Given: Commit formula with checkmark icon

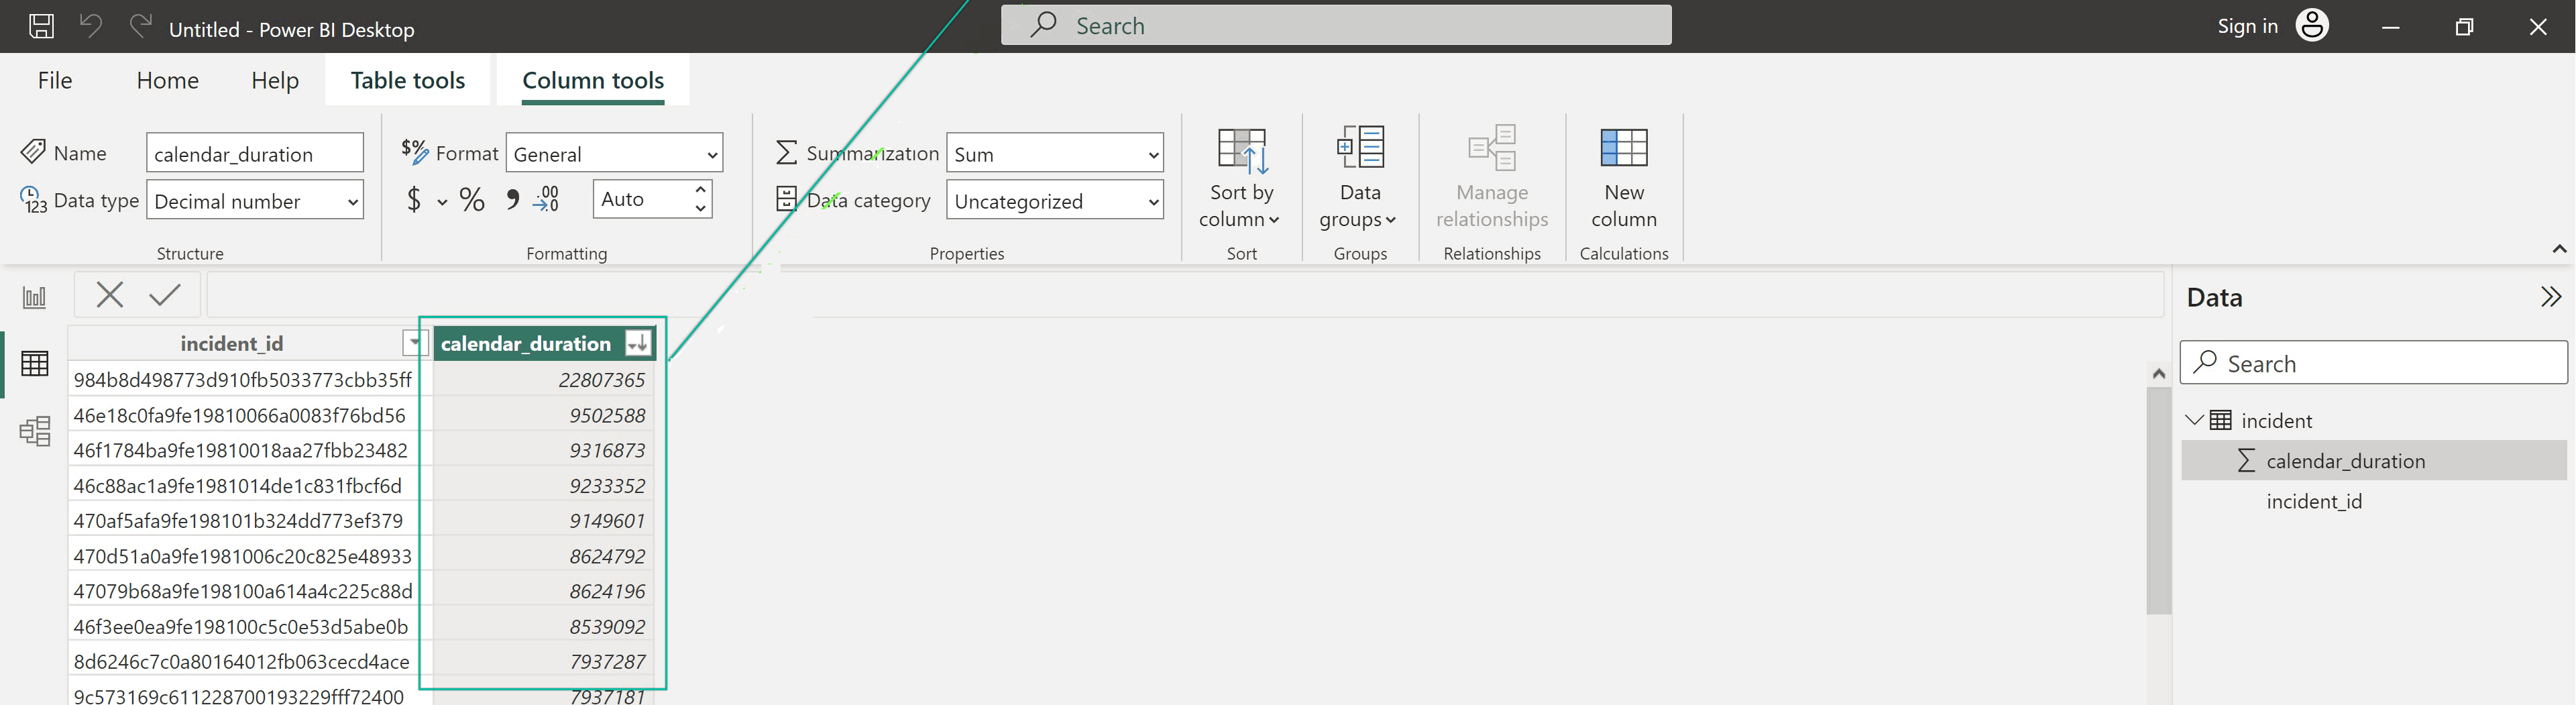Looking at the screenshot, I should [x=165, y=295].
